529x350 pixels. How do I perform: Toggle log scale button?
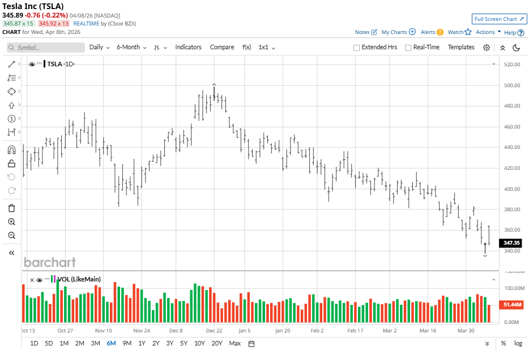point(518,343)
